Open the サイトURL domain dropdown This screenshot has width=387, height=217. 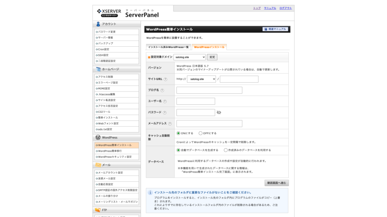[x=201, y=79]
